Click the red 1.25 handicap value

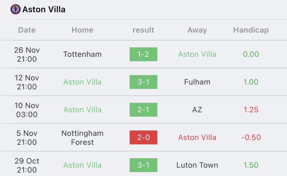(251, 110)
